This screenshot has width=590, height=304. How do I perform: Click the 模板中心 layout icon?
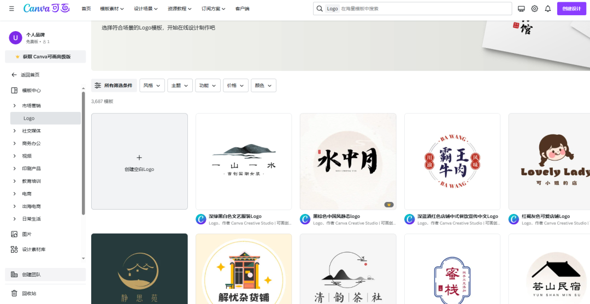(x=14, y=91)
